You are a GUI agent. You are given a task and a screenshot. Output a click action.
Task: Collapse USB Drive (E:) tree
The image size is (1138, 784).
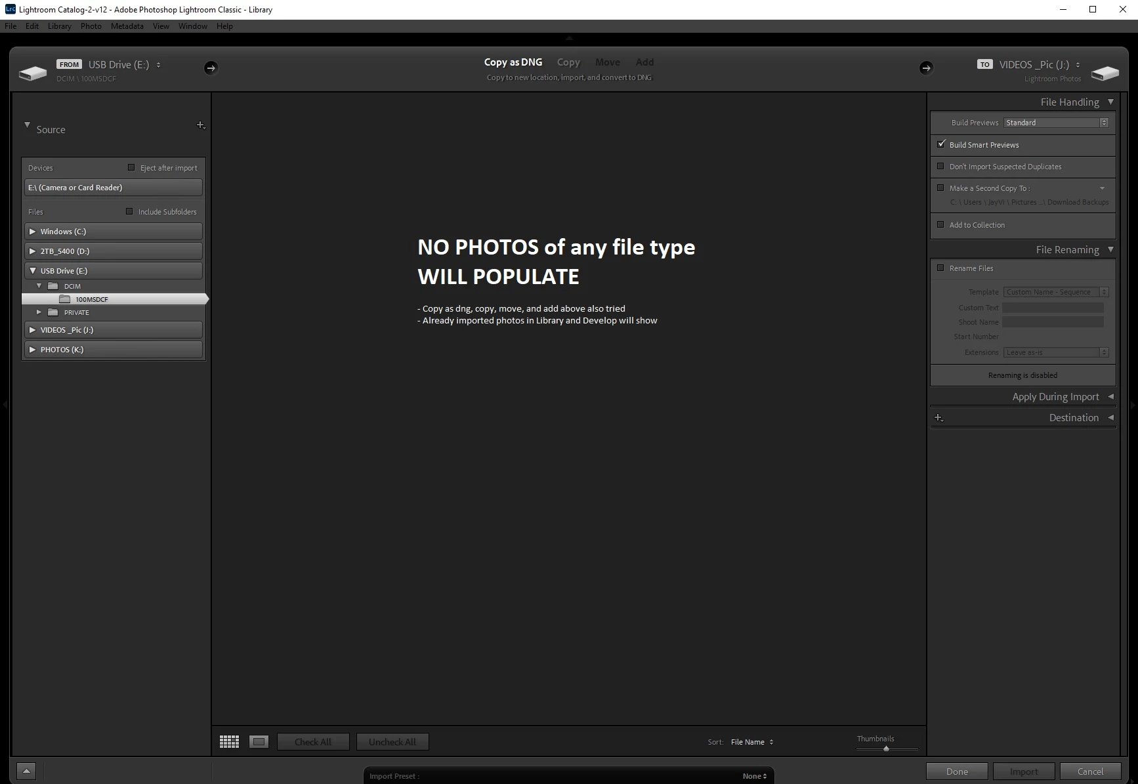click(32, 271)
